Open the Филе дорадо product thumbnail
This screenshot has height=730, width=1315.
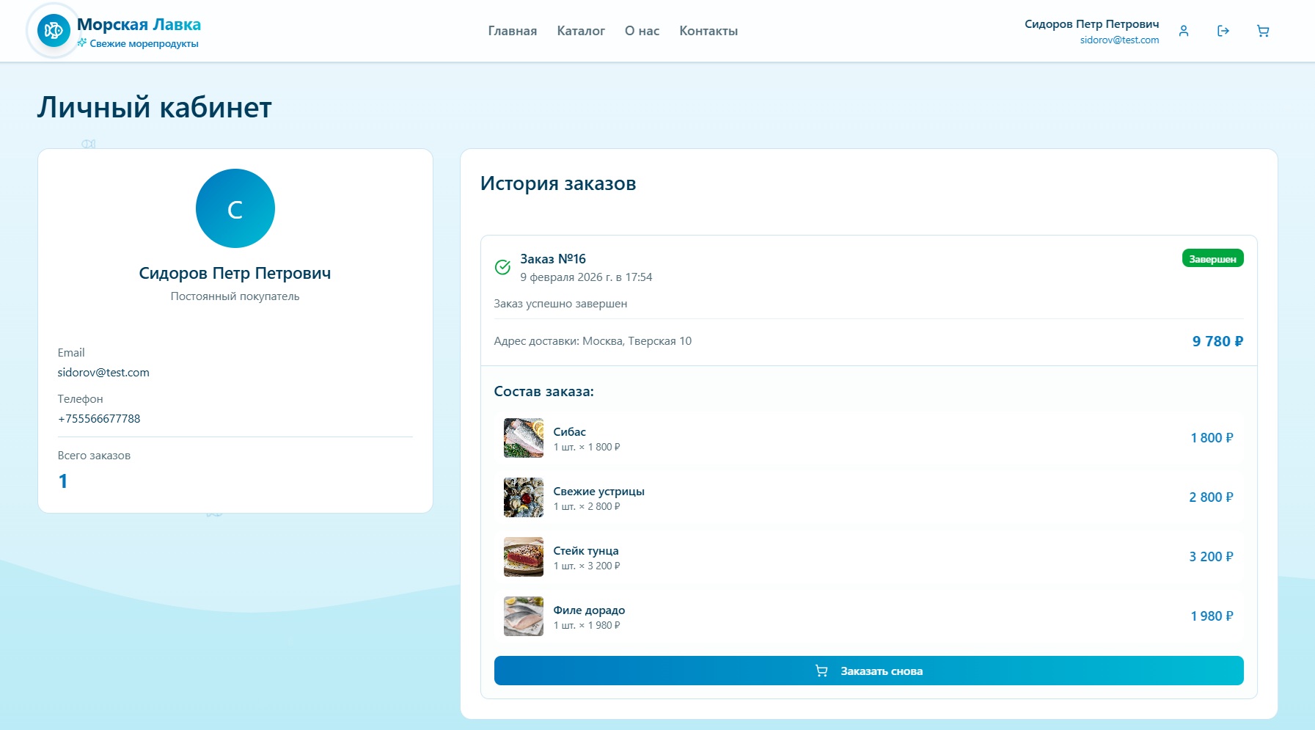[x=524, y=616]
